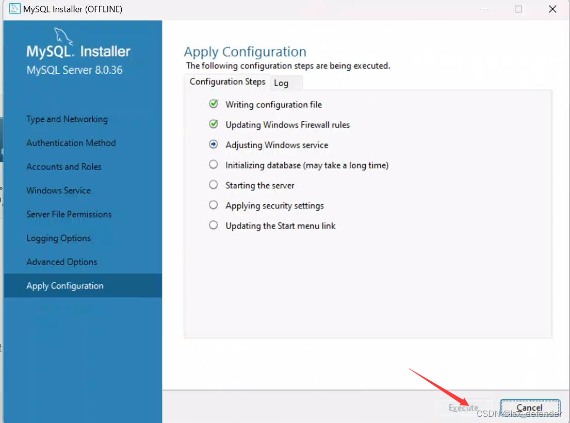Click the MySQL Installer title bar icon
The height and width of the screenshot is (423, 570).
pos(14,9)
